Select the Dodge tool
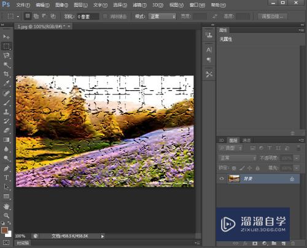 pyautogui.click(x=6, y=158)
